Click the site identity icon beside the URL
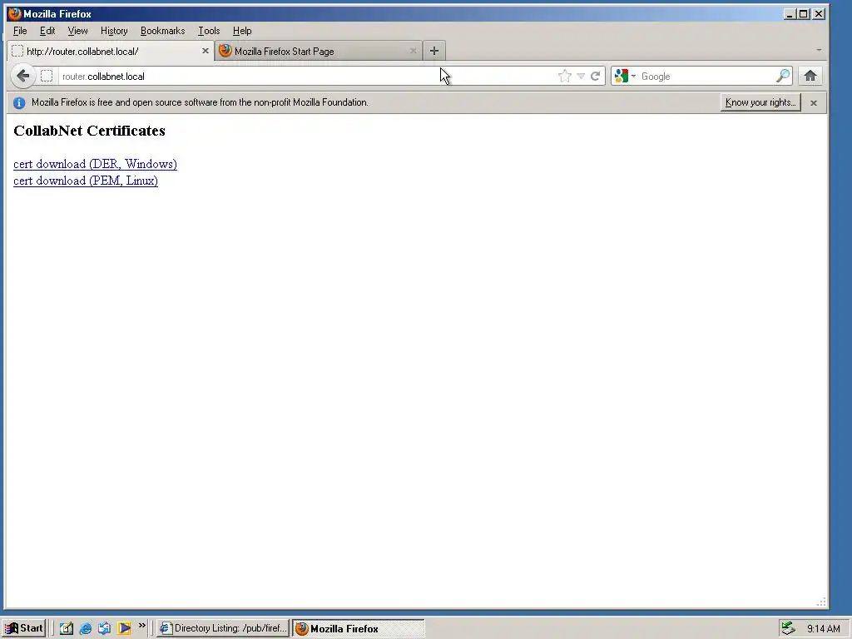 point(47,76)
